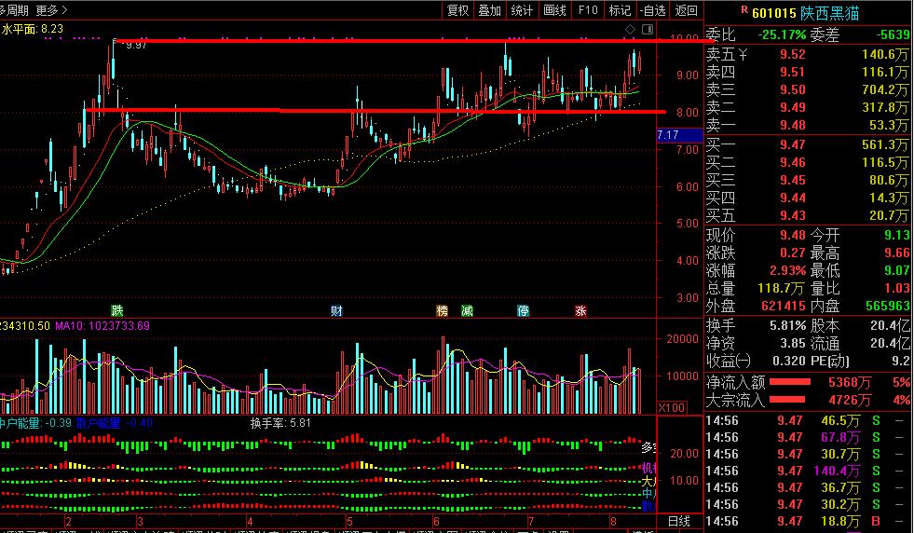Click the 标记 mark button
Viewport: 914px width, 533px height.
pyautogui.click(x=620, y=10)
